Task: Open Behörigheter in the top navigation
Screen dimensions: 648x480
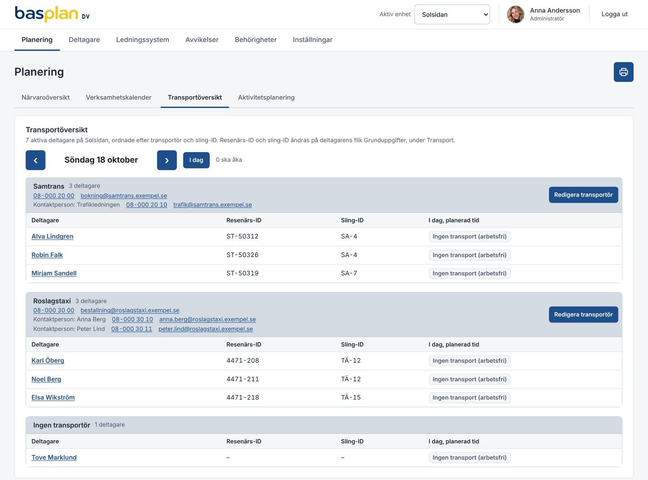Action: pyautogui.click(x=256, y=40)
